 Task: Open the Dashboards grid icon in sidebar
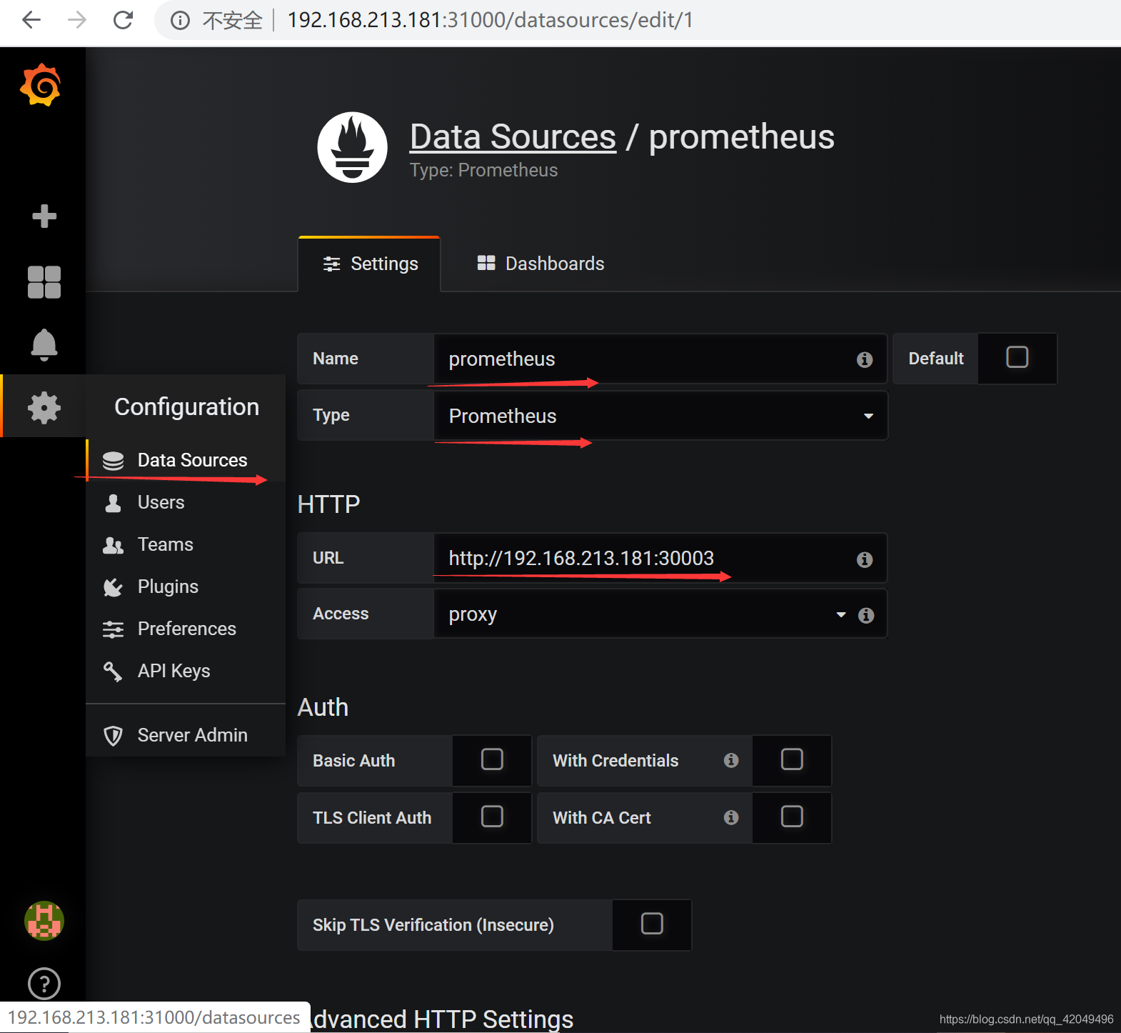pos(44,281)
